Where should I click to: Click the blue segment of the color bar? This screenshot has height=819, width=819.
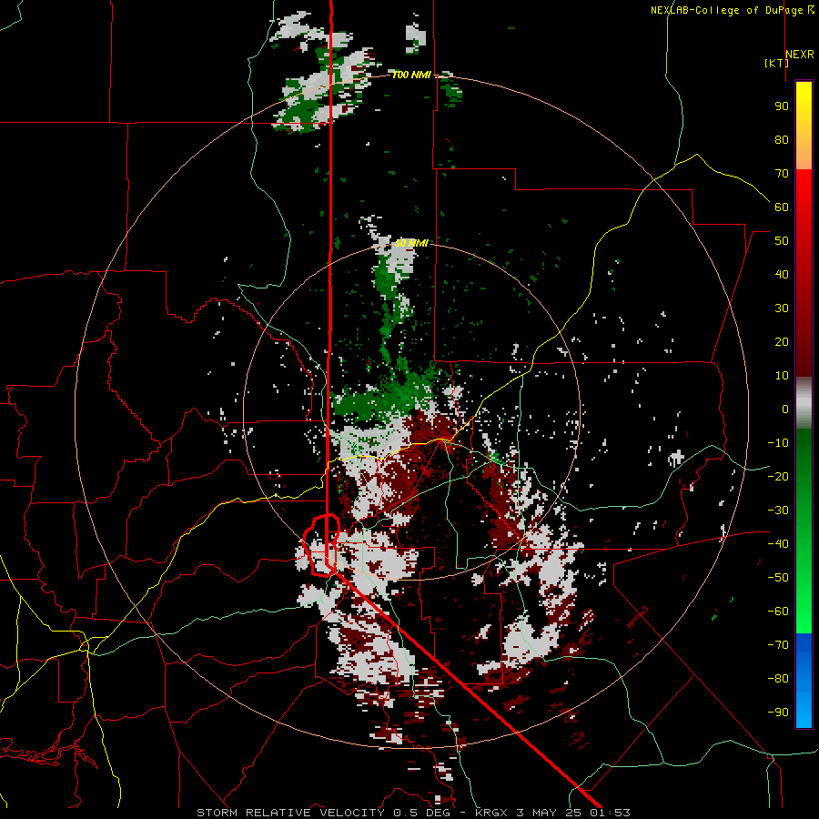pos(804,681)
